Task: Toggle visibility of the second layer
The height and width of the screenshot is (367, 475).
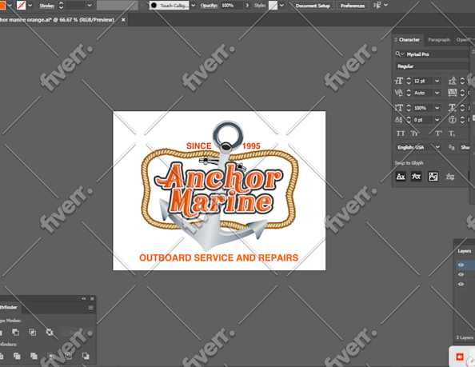Action: tap(461, 274)
